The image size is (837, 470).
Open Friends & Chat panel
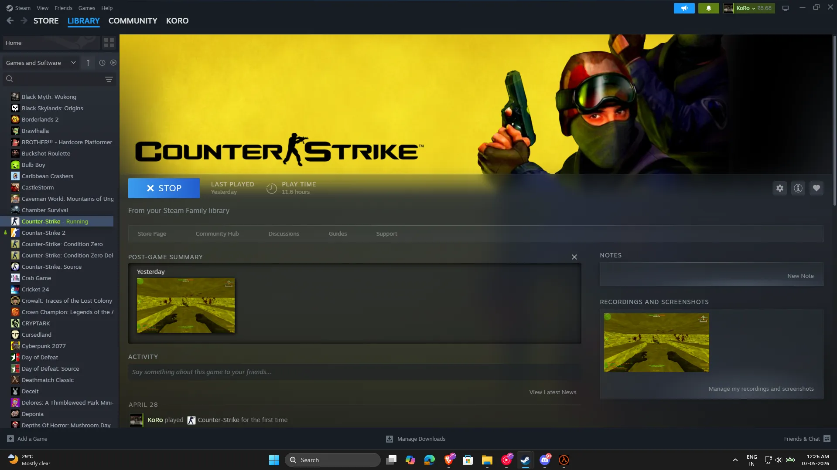[x=807, y=439]
